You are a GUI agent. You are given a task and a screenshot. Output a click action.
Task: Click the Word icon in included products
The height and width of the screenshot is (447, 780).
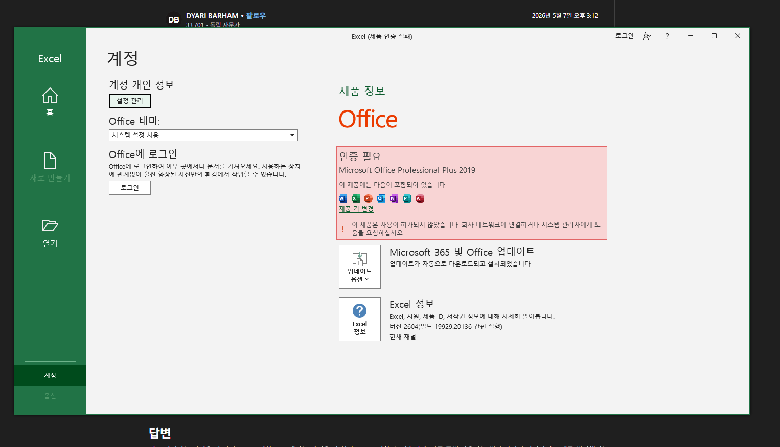(x=343, y=198)
